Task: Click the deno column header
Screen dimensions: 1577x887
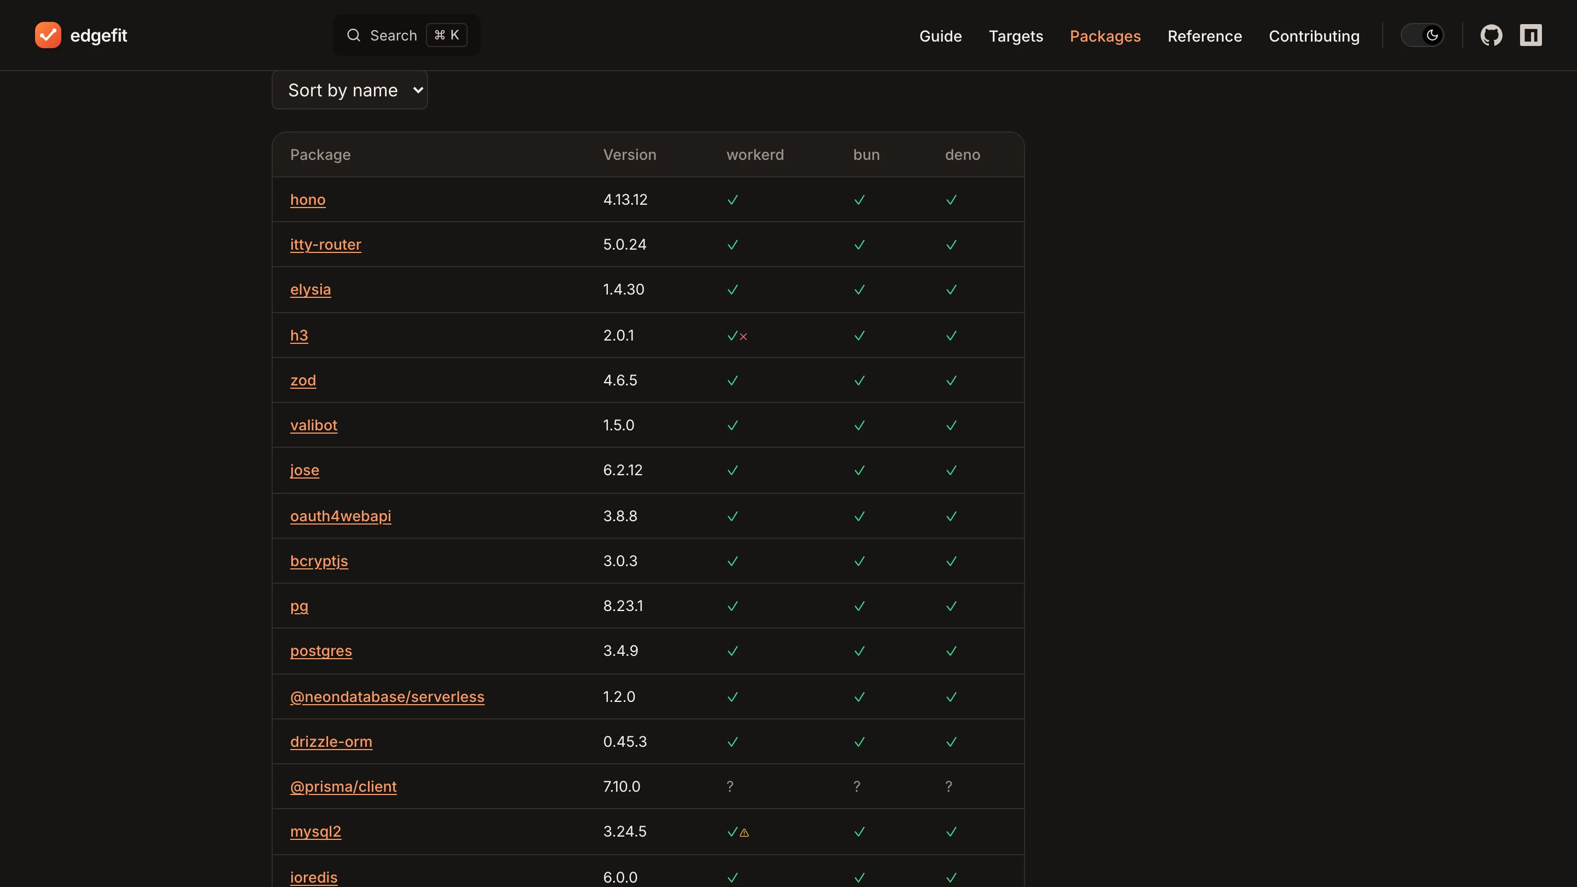Action: (x=963, y=154)
